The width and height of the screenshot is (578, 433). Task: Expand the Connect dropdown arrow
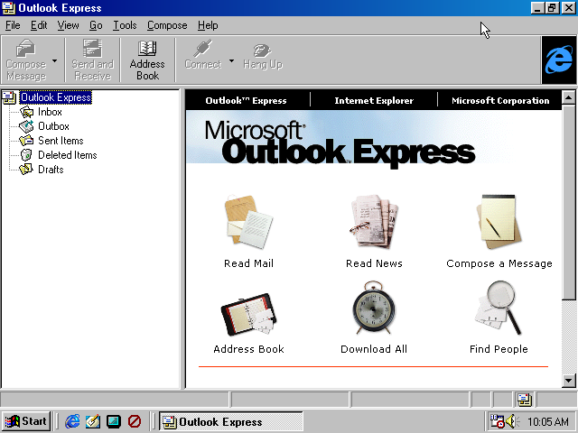[231, 60]
